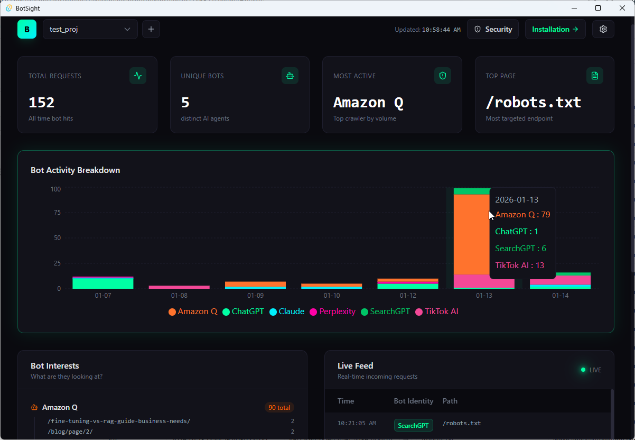Click the SearchGPT badge in the Live Feed
The height and width of the screenshot is (440, 635).
tap(413, 425)
